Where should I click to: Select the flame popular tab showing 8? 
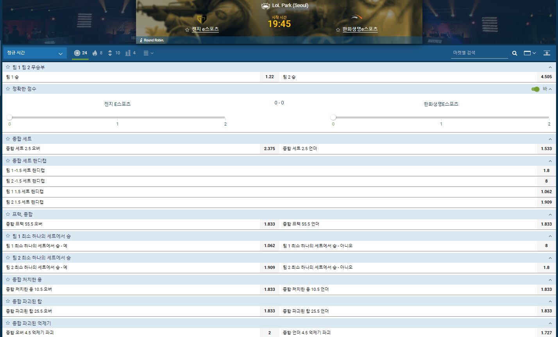[97, 53]
